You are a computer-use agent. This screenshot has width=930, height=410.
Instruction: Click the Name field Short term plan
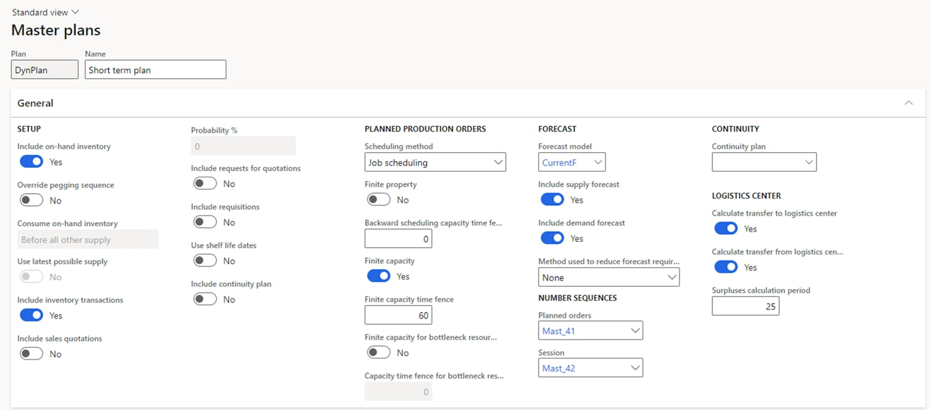[x=155, y=70]
